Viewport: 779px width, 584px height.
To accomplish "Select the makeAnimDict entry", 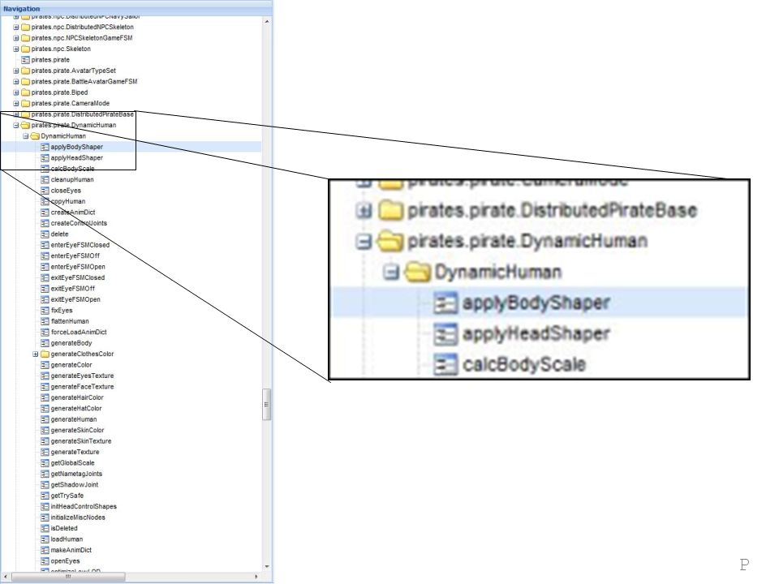I will tap(71, 551).
